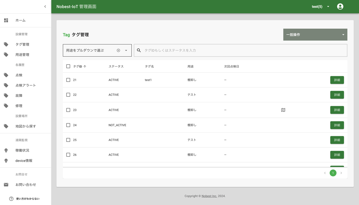The width and height of the screenshot is (359, 205).
Task: Click the search magnifier icon
Action: pyautogui.click(x=139, y=50)
